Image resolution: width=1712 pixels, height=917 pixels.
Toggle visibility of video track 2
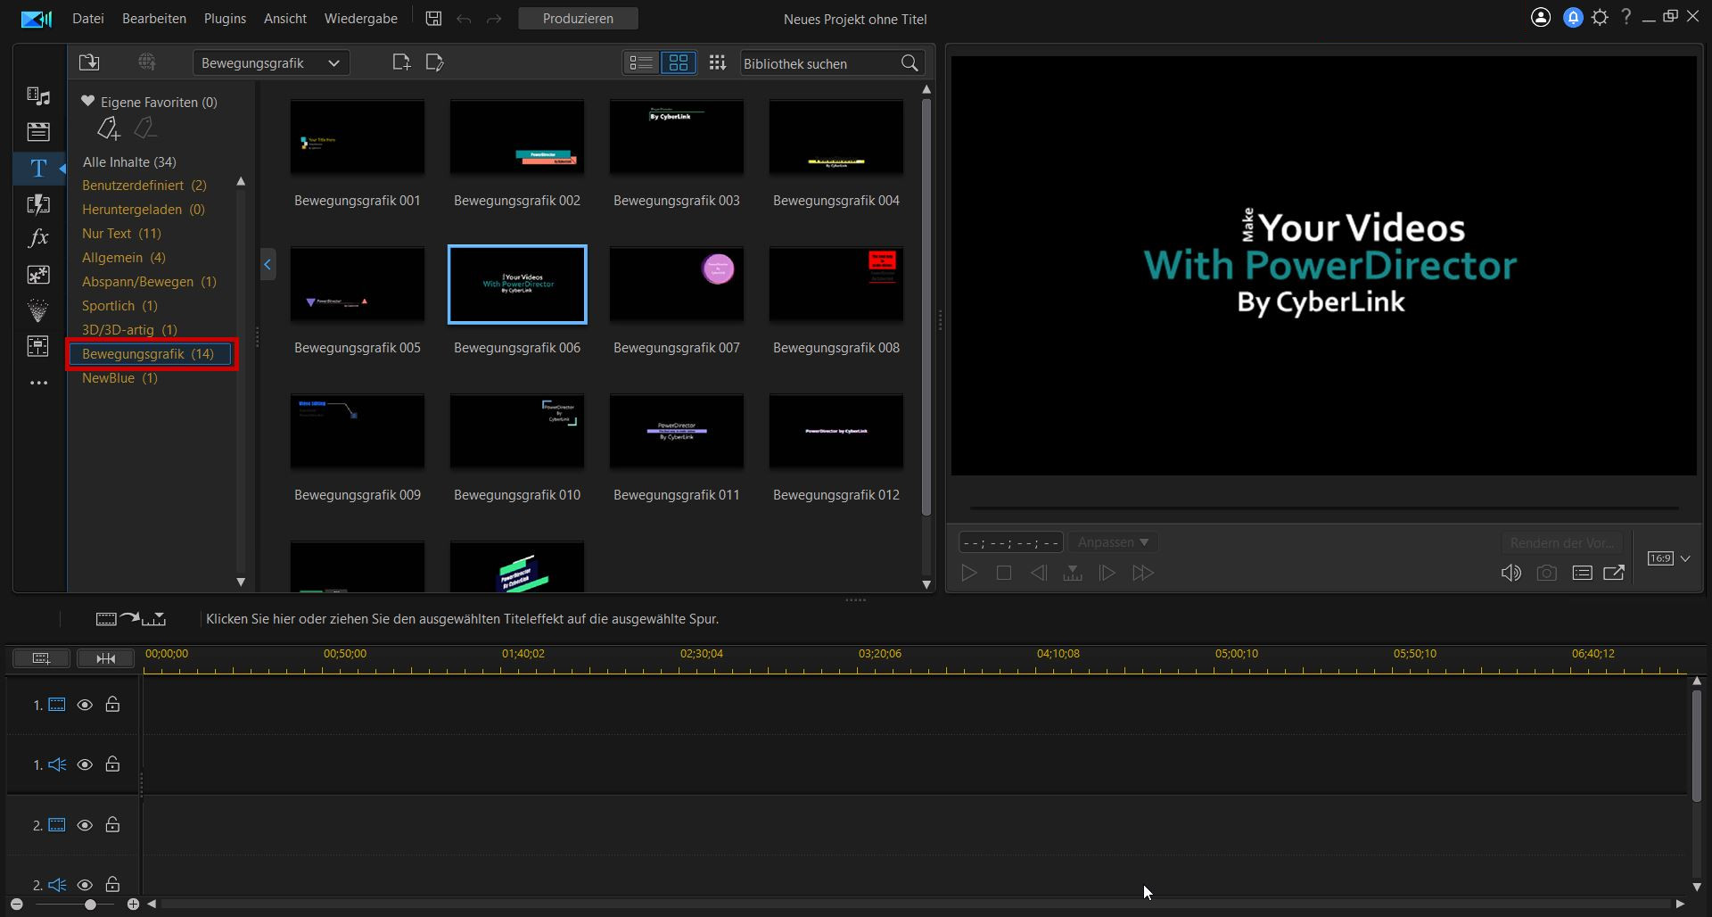(85, 825)
